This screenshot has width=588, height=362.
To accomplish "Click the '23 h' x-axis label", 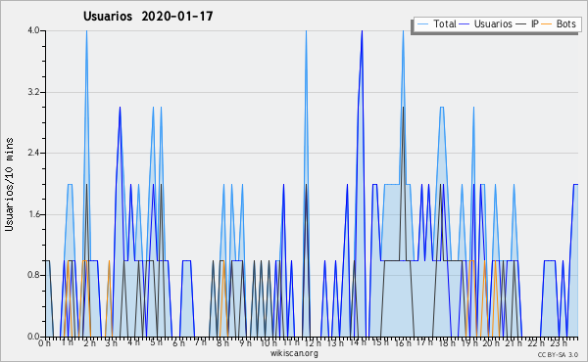I will 559,343.
